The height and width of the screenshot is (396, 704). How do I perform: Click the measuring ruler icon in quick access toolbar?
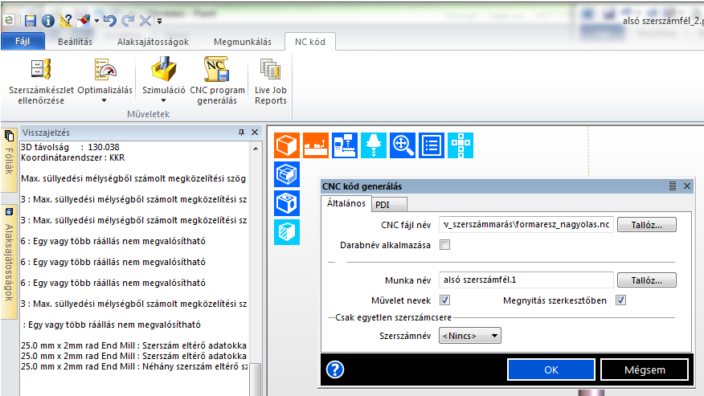tap(66, 21)
